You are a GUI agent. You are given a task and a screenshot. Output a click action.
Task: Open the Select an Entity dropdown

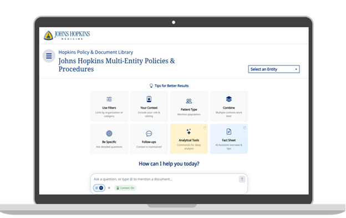click(x=274, y=69)
